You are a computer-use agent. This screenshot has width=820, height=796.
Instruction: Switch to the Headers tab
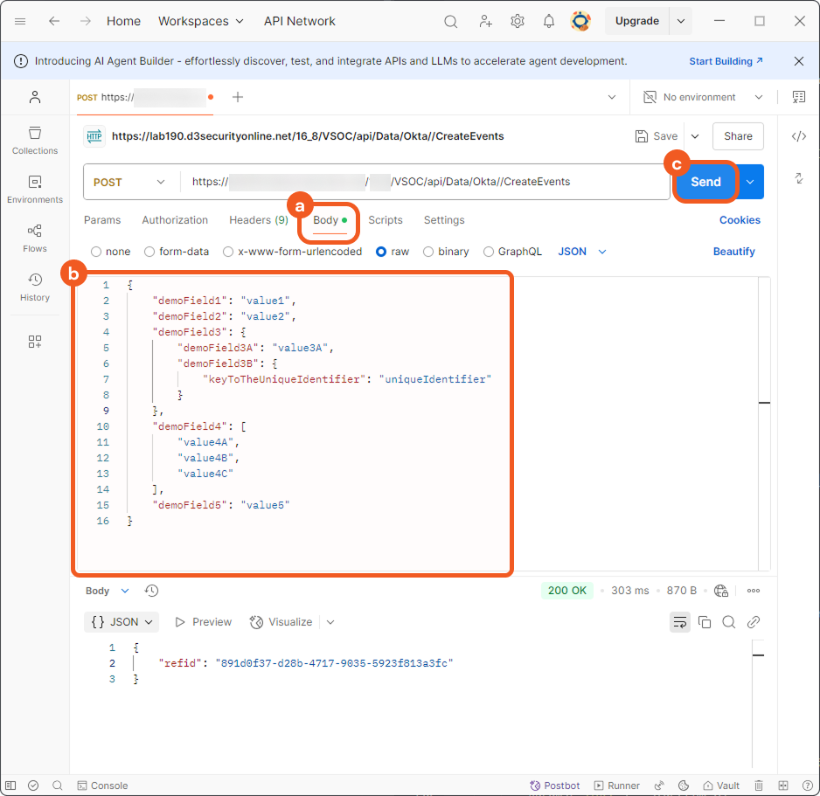(x=258, y=220)
